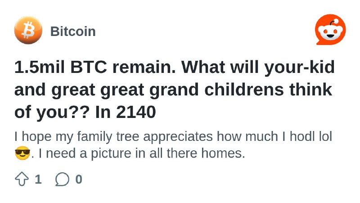Click the phrase "What will your-kid" in title
Screen dimensions: 360x203
[258, 67]
